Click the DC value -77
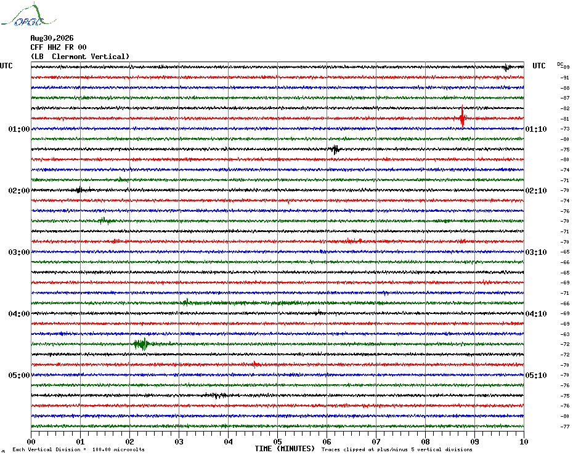The height and width of the screenshot is (458, 573). click(x=565, y=427)
